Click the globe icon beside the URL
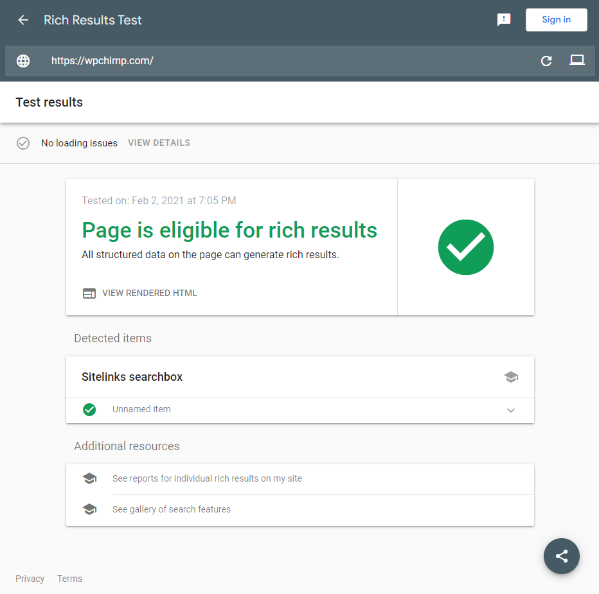The width and height of the screenshot is (599, 594). coord(23,61)
